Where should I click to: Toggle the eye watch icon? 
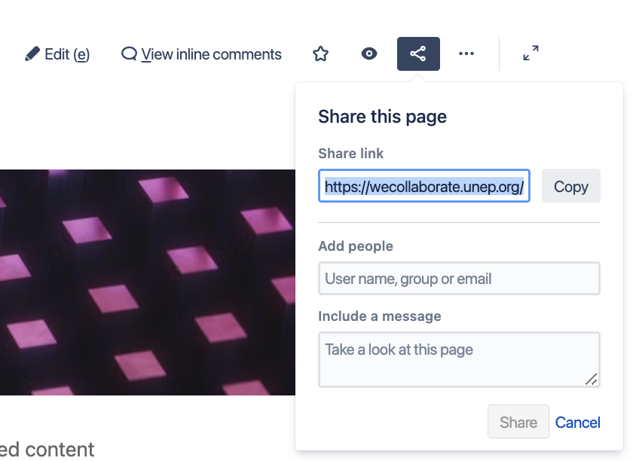point(369,53)
